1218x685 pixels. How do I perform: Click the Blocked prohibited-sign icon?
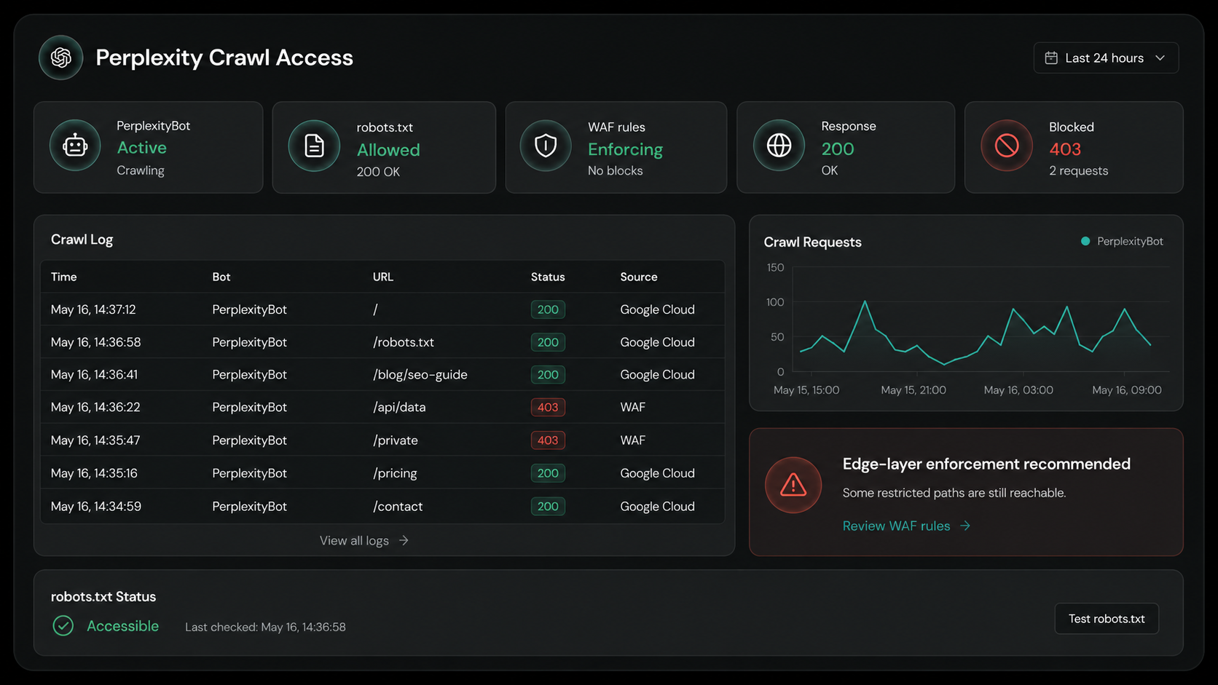pos(1007,146)
